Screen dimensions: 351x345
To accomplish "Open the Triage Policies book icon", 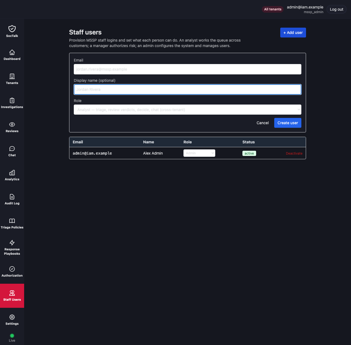I will point(12,221).
